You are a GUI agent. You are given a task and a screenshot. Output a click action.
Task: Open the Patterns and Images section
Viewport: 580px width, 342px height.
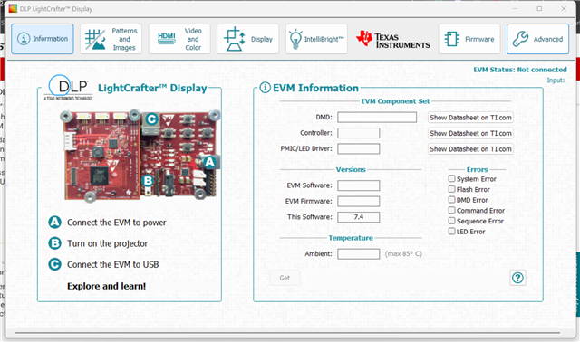[x=111, y=39]
